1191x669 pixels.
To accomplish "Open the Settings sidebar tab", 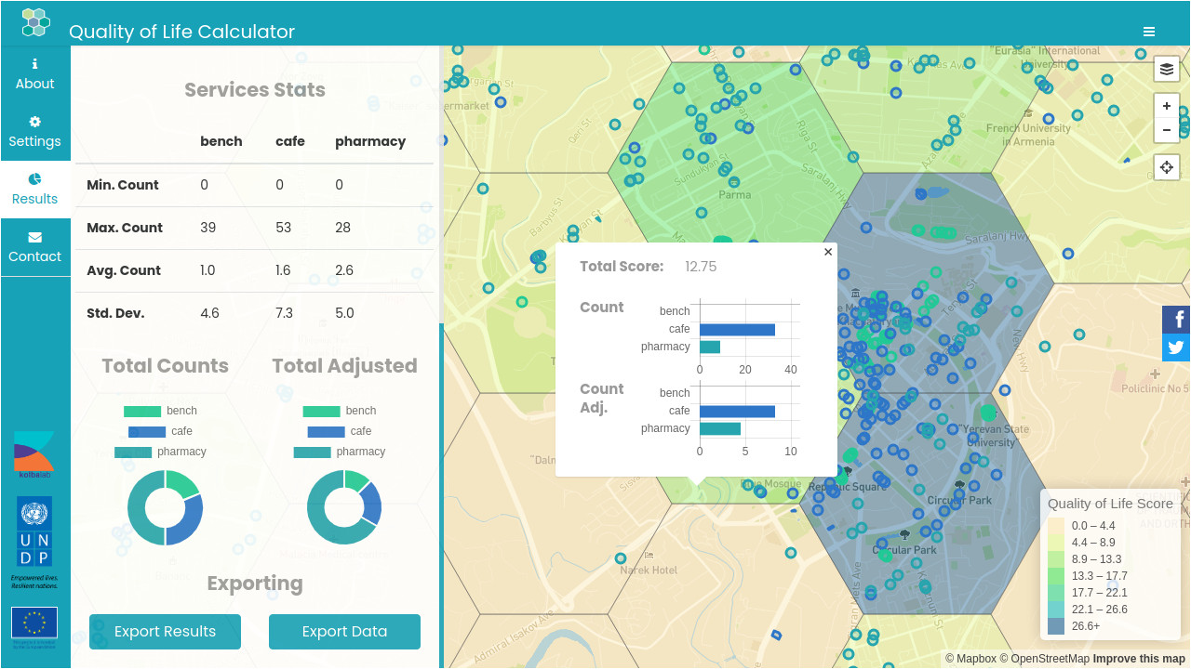I will click(35, 132).
